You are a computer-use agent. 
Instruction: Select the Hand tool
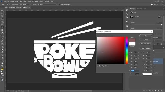[x=2, y=63]
